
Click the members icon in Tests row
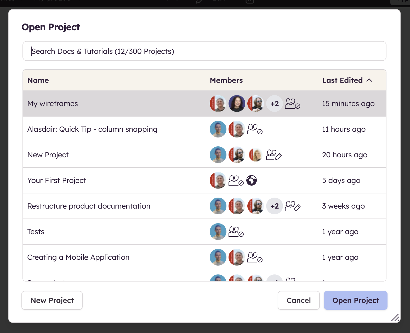pos(236,232)
